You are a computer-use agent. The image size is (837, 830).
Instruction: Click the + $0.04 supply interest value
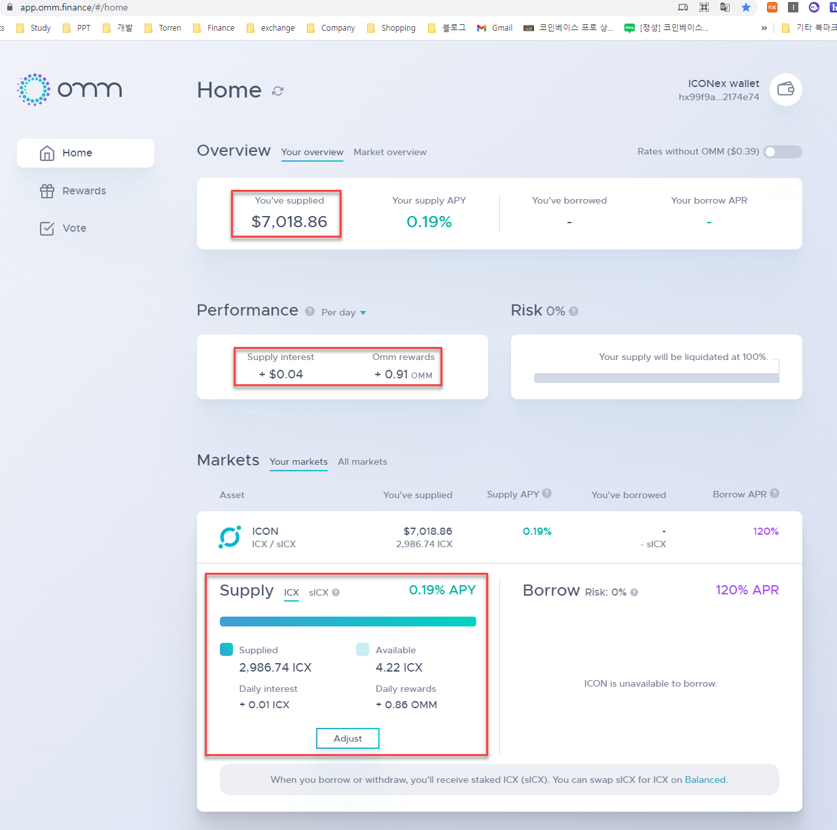pyautogui.click(x=281, y=374)
